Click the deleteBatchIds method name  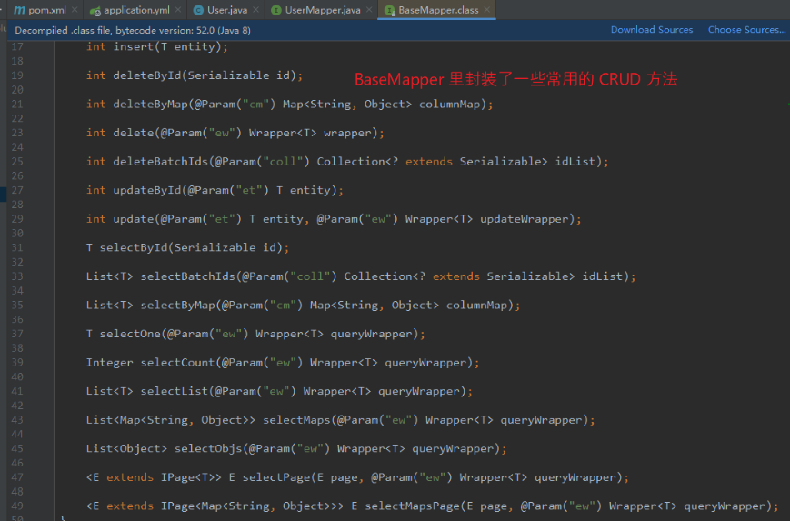[x=160, y=162]
